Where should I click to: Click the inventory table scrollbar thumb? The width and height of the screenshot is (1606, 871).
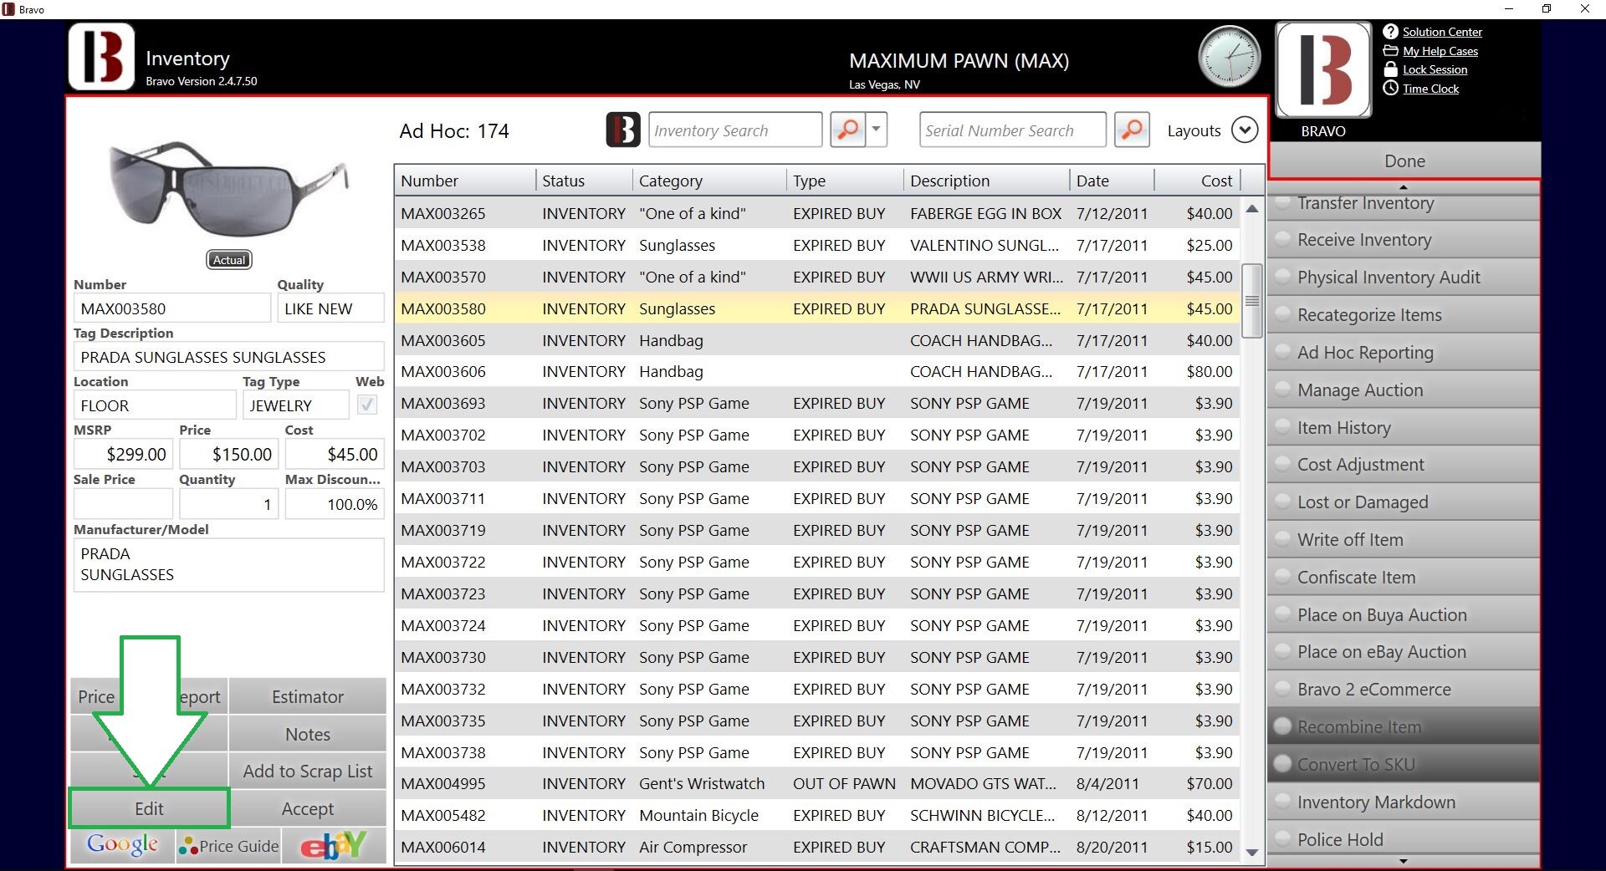[x=1252, y=301]
